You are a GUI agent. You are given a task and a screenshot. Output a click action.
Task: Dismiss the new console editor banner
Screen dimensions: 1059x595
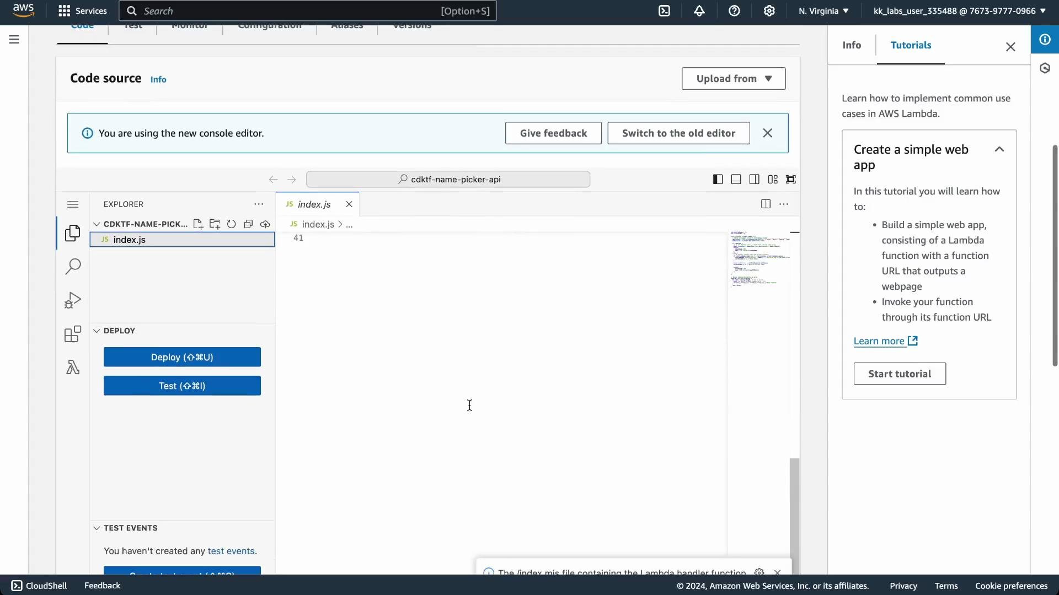click(767, 133)
